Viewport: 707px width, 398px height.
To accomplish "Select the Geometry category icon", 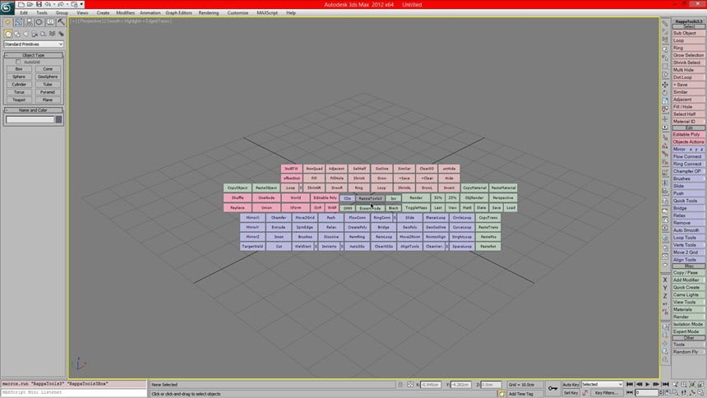I will (x=8, y=34).
